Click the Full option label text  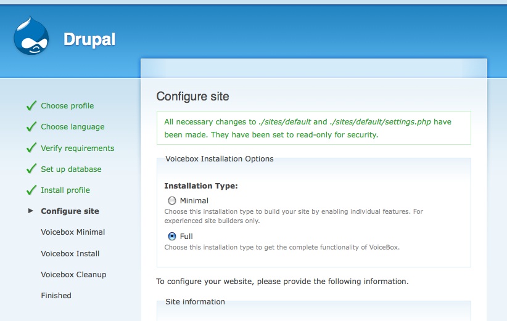point(186,237)
